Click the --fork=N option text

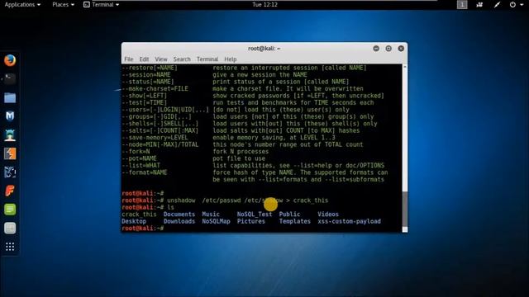136,152
